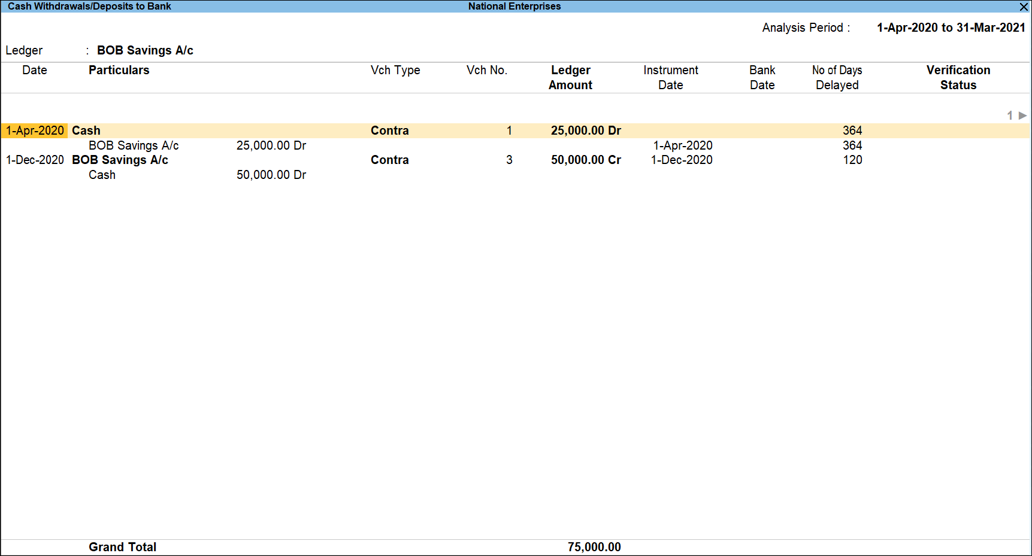
Task: Click the Particulars column header
Action: point(119,70)
